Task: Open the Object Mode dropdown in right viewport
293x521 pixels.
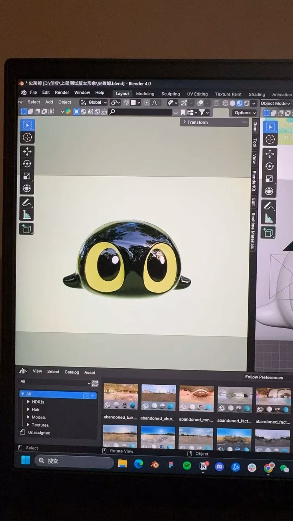Action: click(x=275, y=104)
